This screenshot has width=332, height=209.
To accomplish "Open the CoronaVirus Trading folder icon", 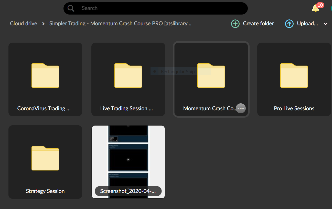I will pos(45,76).
